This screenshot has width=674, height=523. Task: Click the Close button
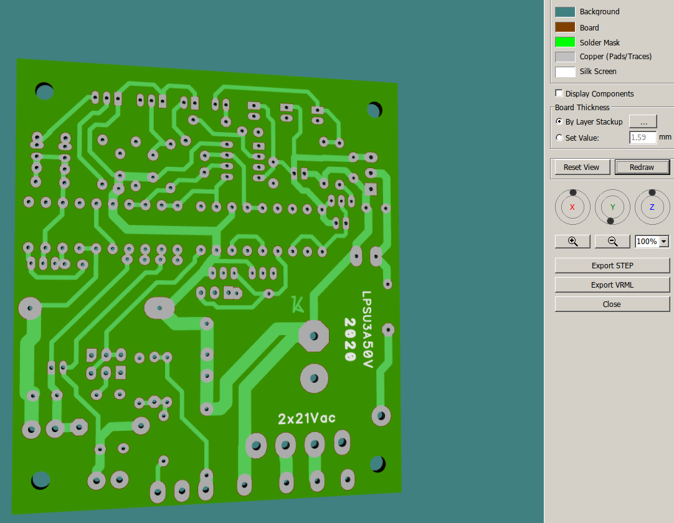(612, 304)
